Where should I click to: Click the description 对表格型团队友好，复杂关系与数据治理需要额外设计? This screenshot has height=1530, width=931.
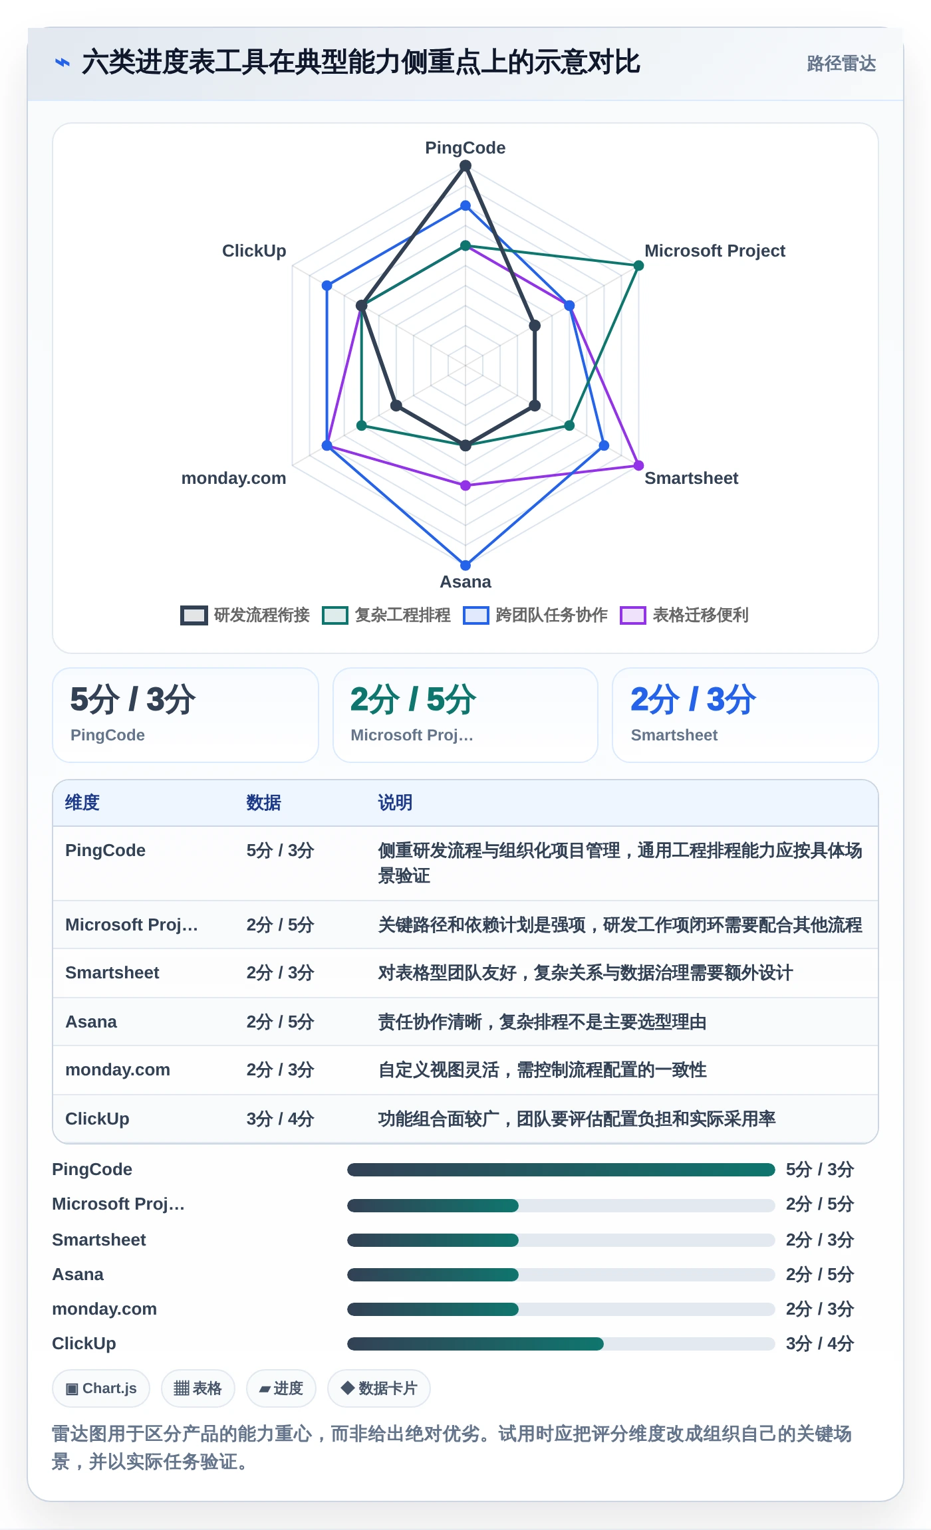coord(586,973)
